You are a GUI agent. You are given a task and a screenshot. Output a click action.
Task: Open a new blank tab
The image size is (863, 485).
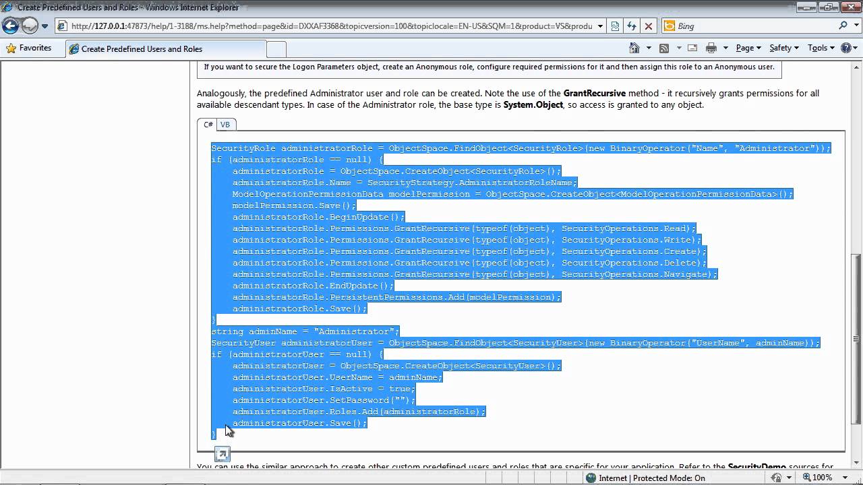coord(276,49)
